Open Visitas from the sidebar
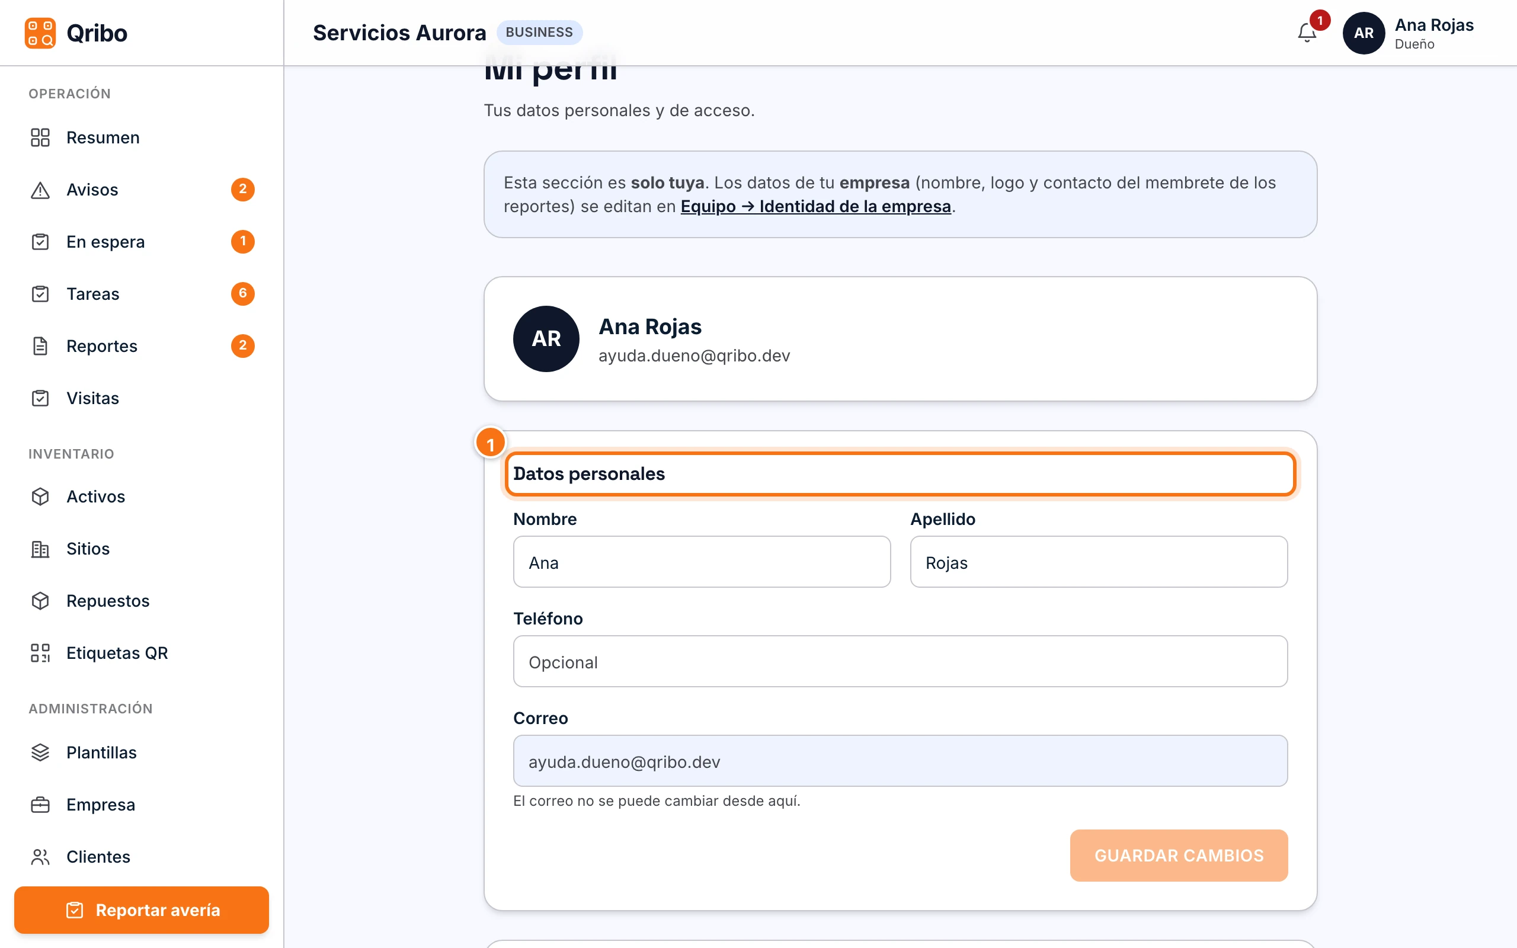This screenshot has height=948, width=1517. coord(142,398)
